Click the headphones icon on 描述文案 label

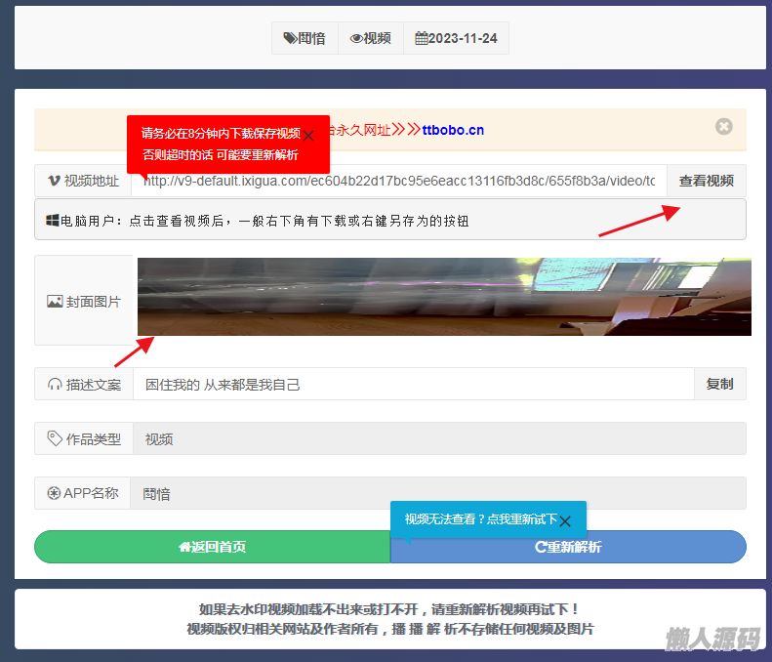(55, 385)
